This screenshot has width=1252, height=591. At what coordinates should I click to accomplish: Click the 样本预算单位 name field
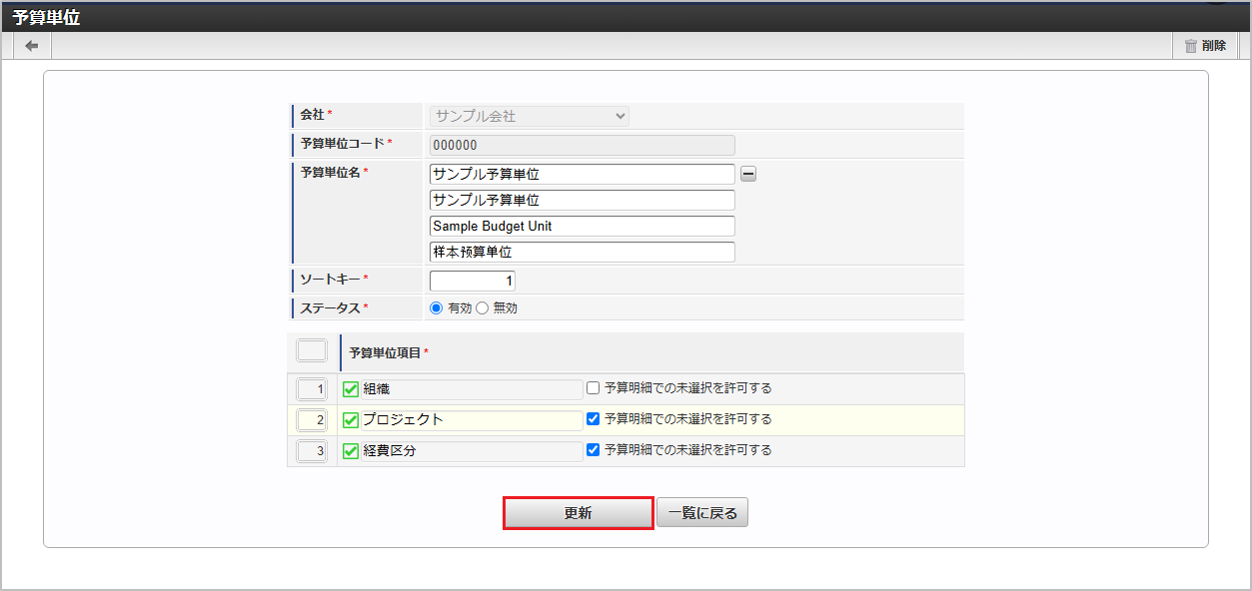(583, 252)
